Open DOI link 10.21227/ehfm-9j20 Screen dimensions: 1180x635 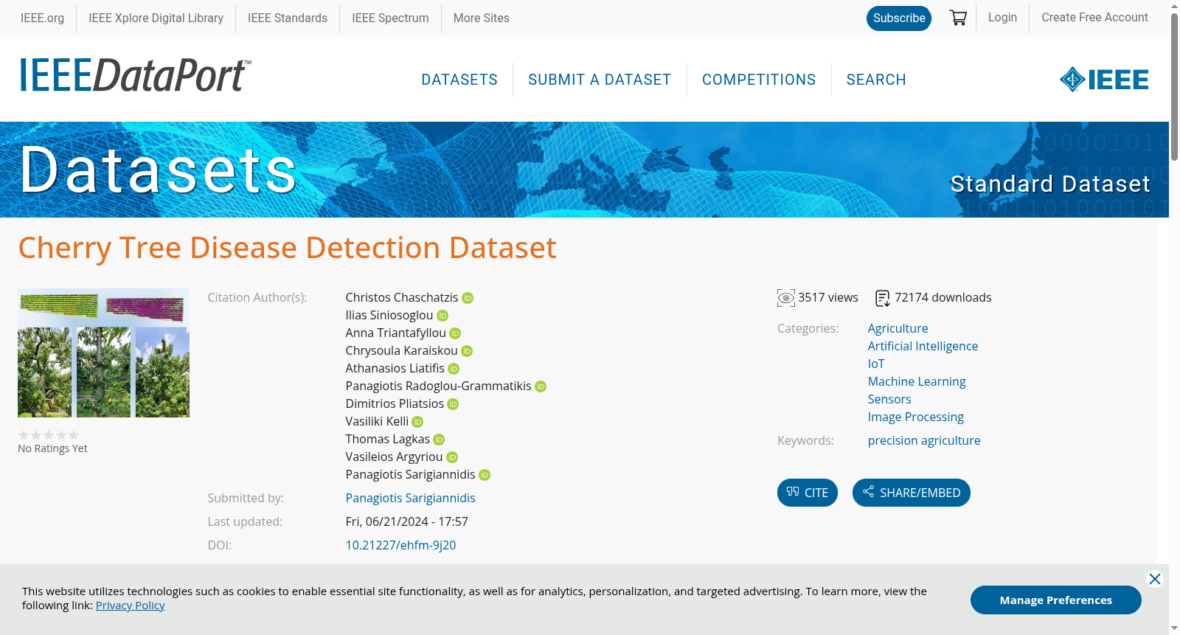(x=400, y=546)
